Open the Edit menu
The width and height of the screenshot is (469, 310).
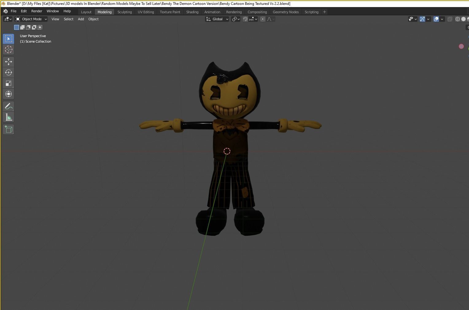24,11
